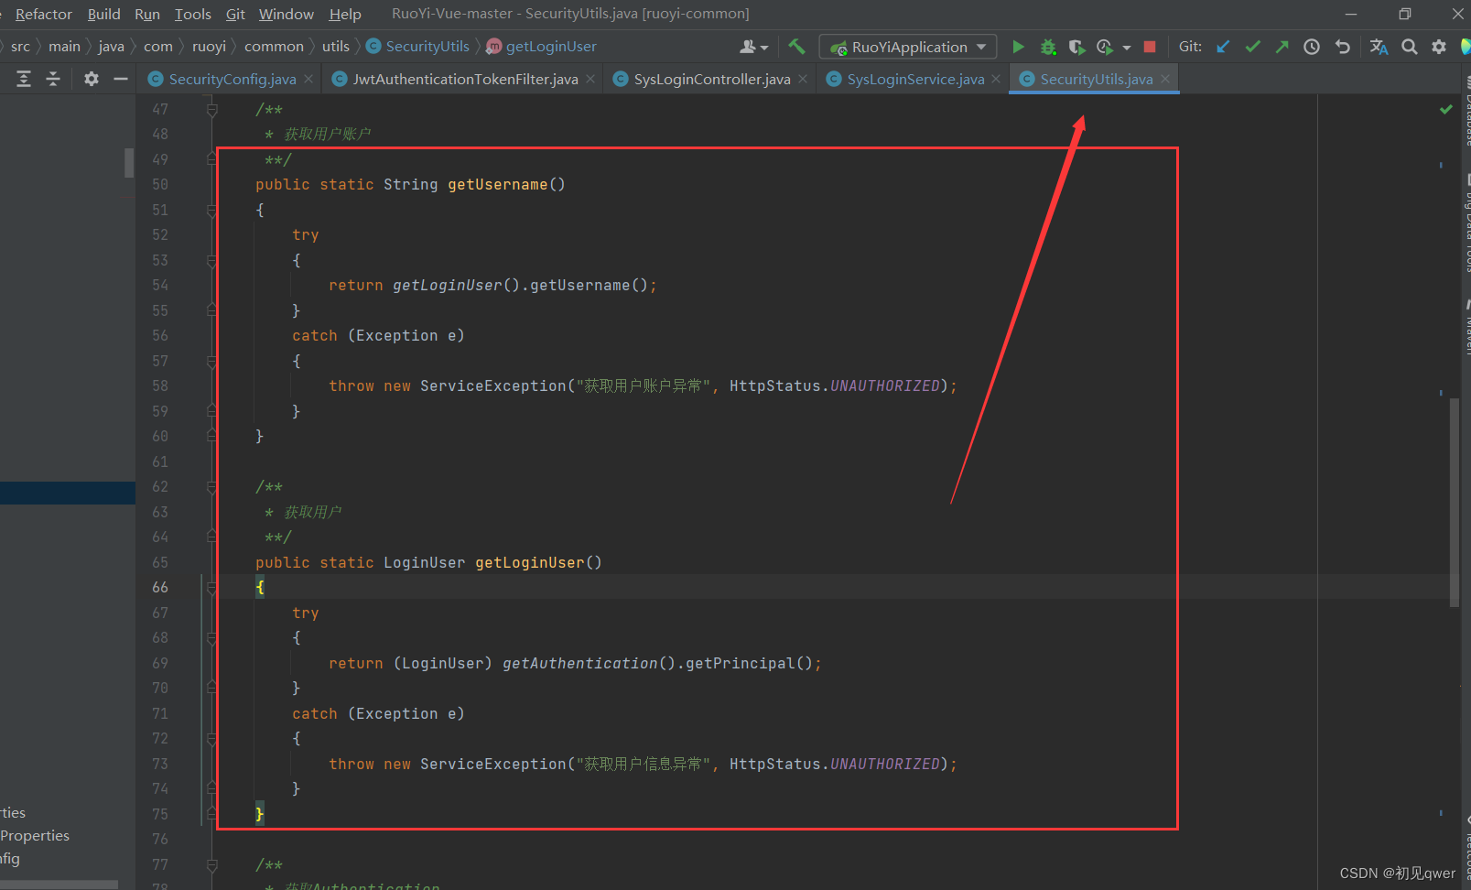Close the SysLoginController.java tab
The height and width of the screenshot is (890, 1471).
coord(803,79)
